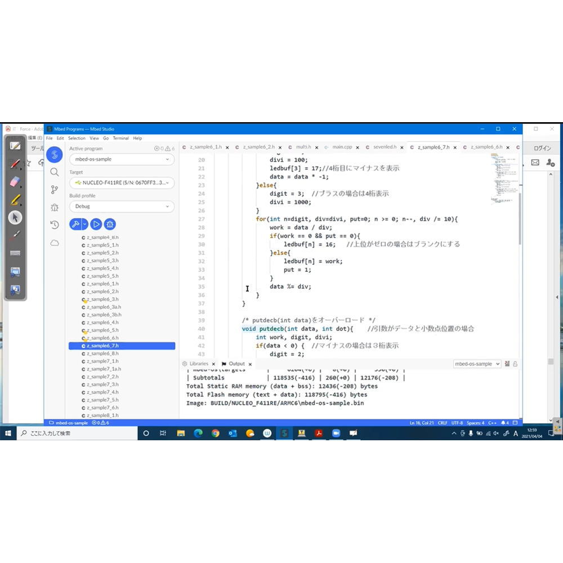Screen dimensions: 563x563
Task: Click the code minimap preview
Action: pos(504,178)
